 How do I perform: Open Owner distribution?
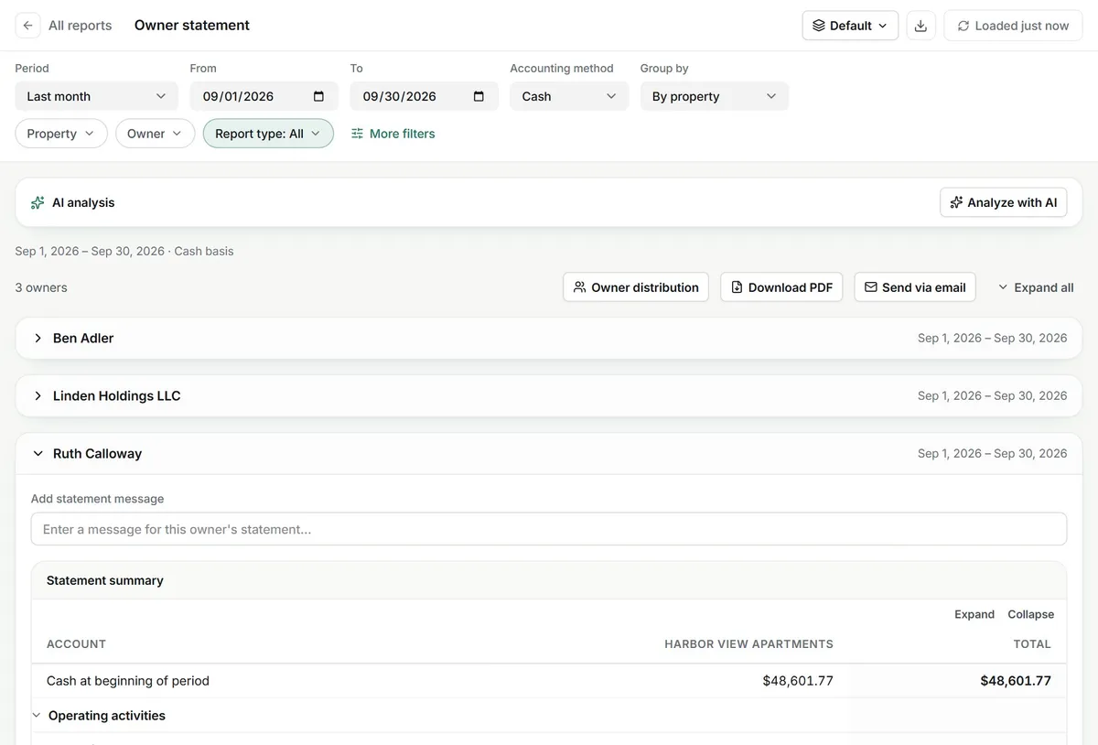coord(636,287)
